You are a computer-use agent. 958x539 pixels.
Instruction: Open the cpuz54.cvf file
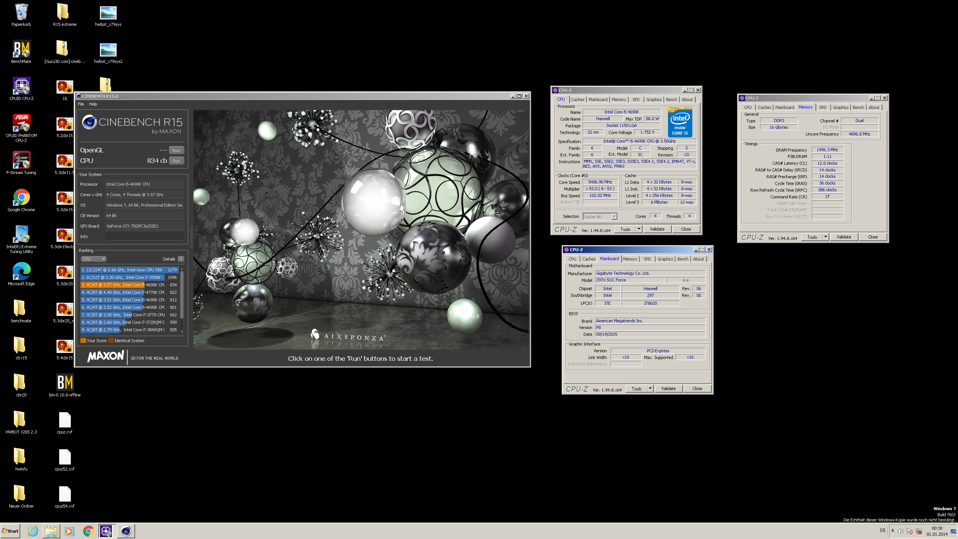pos(65,497)
